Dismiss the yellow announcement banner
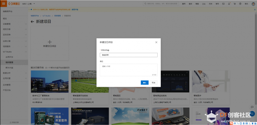Screen dimensions: 257x125 (255, 10)
